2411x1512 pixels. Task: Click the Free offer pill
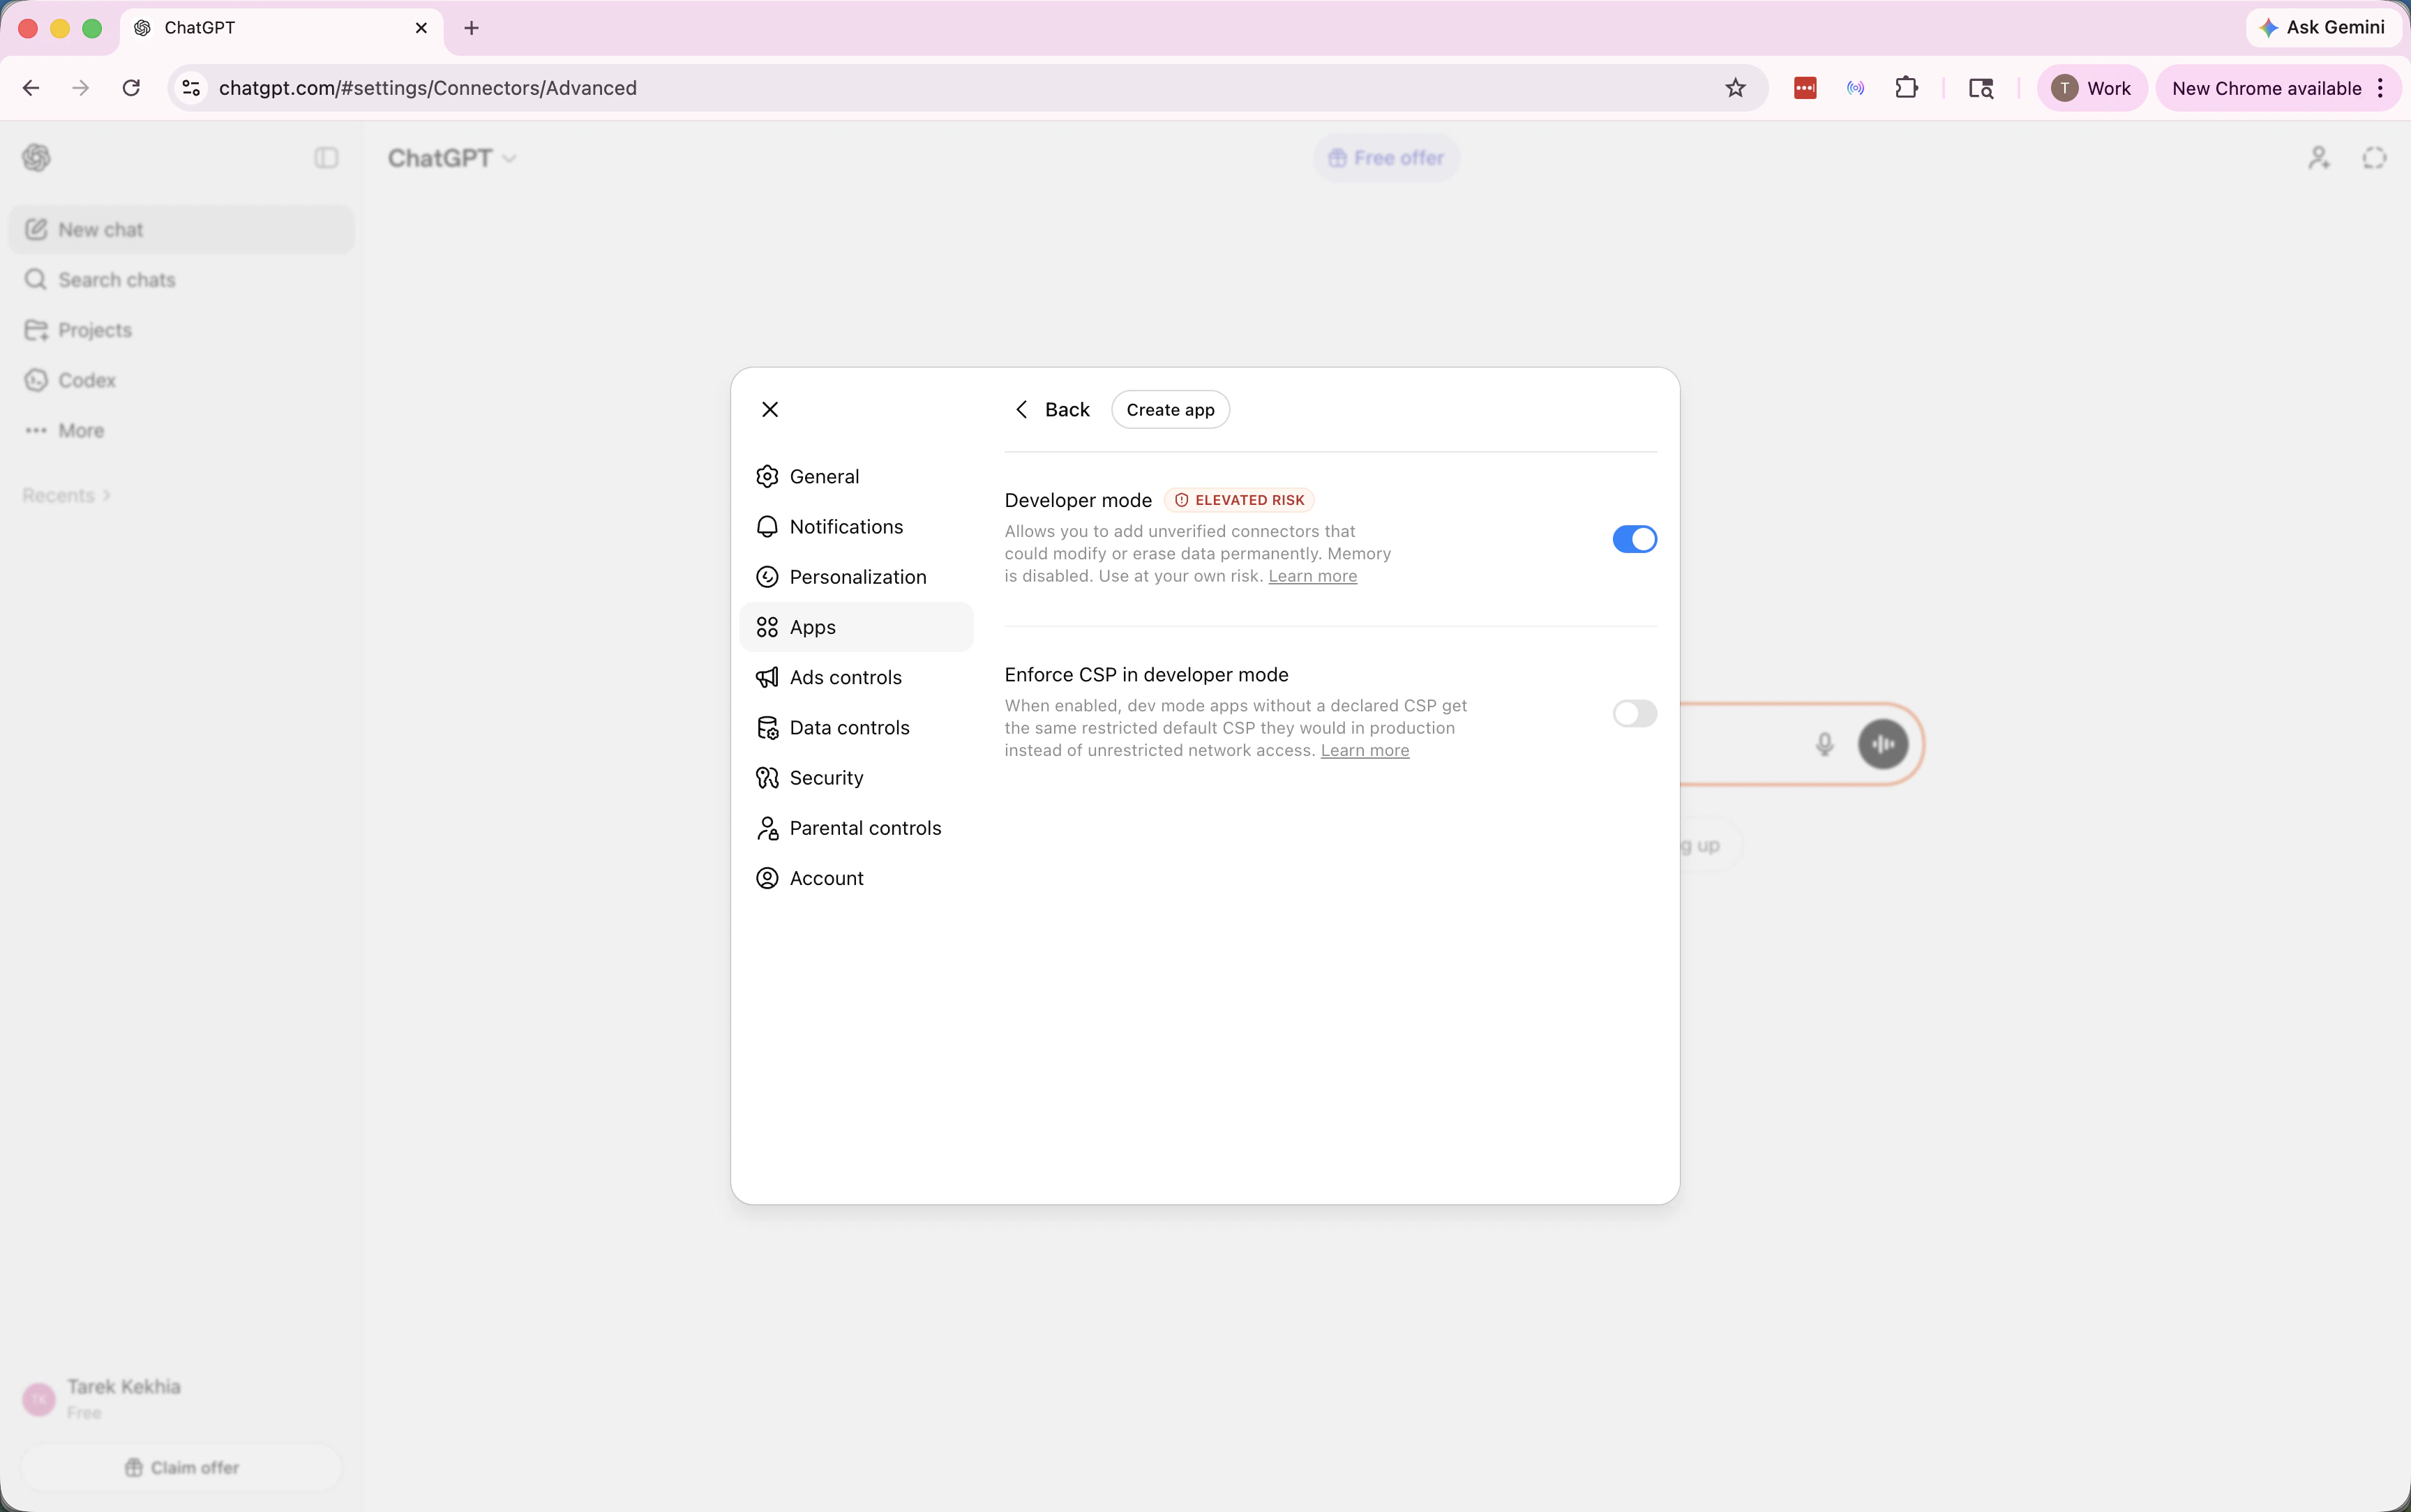coord(1386,158)
